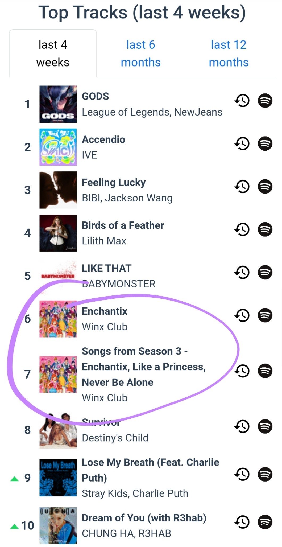Click the GODS album cover thumbnail
Screen dimensions: 282x547
58,104
